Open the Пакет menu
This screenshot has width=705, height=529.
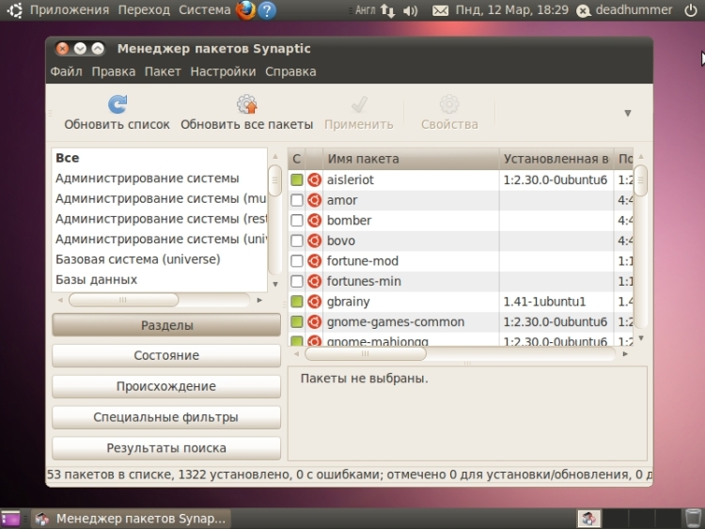point(163,71)
